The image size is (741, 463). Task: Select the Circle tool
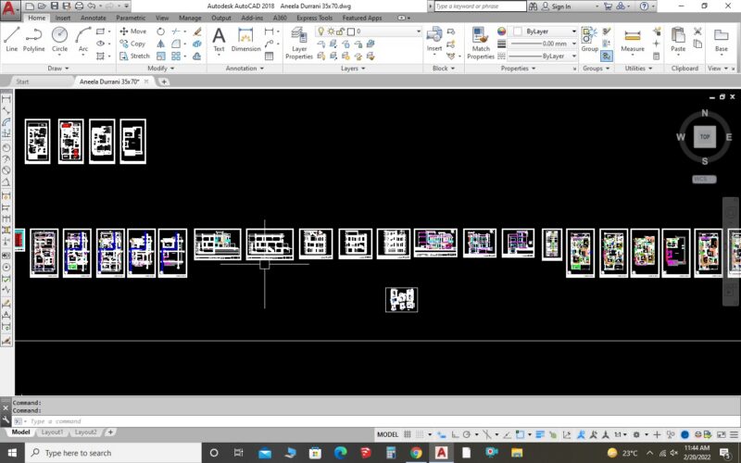click(x=59, y=39)
